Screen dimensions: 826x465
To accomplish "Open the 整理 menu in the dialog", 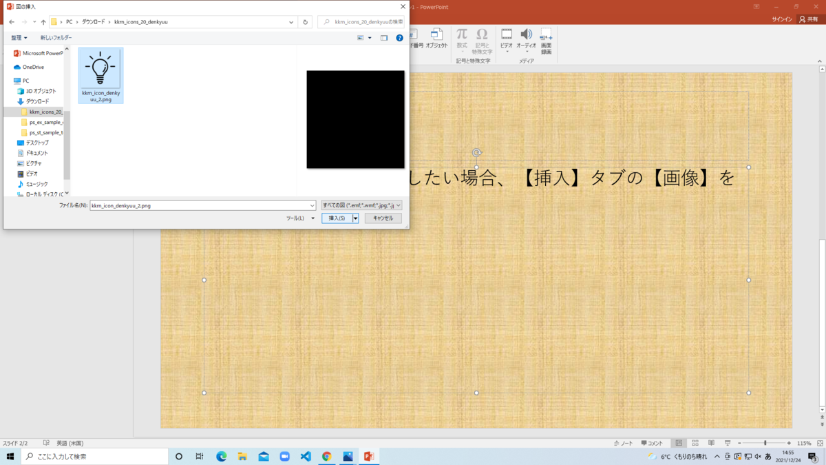I will click(19, 37).
